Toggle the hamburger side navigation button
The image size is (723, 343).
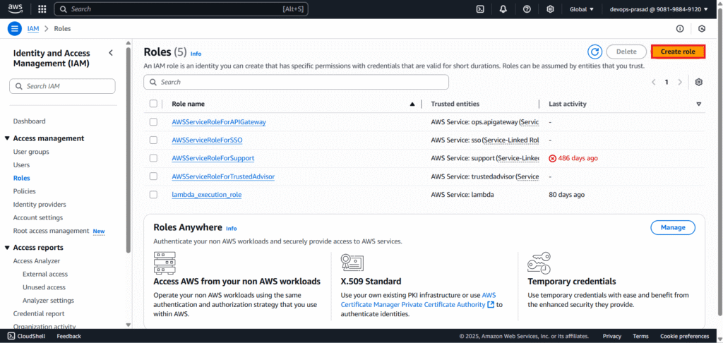(15, 28)
